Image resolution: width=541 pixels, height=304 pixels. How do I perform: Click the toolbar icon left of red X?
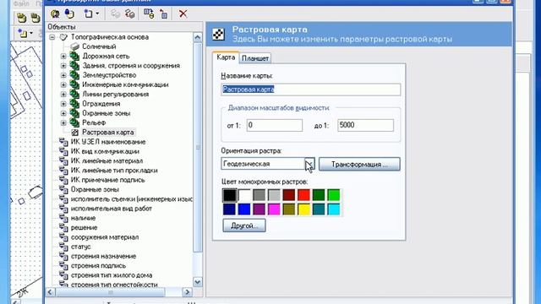[163, 14]
